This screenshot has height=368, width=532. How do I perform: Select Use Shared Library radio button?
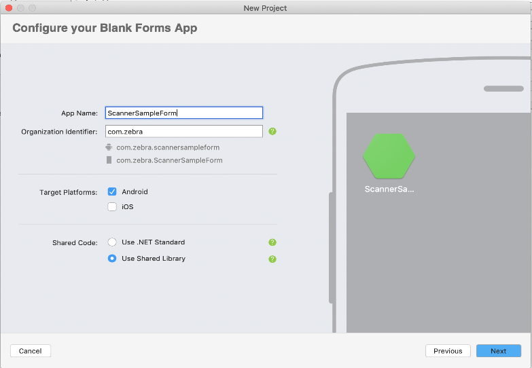point(112,259)
